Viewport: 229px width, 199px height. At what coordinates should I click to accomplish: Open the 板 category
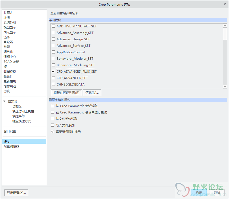click(5, 66)
